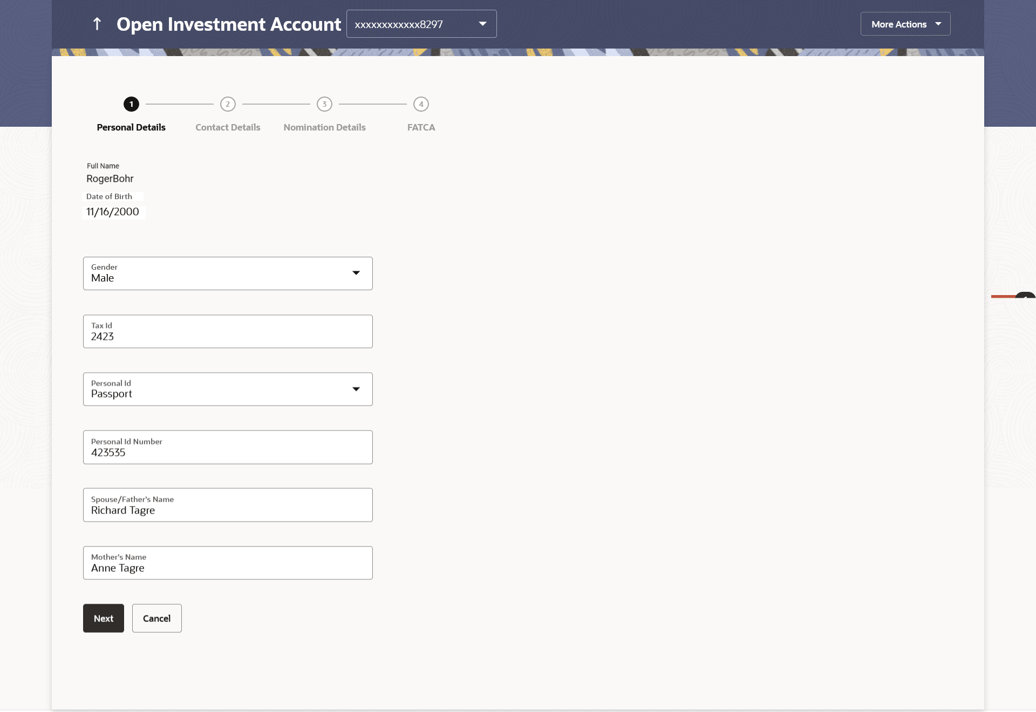Image resolution: width=1036 pixels, height=712 pixels.
Task: Click step 4 circle in progress tracker
Action: click(421, 104)
